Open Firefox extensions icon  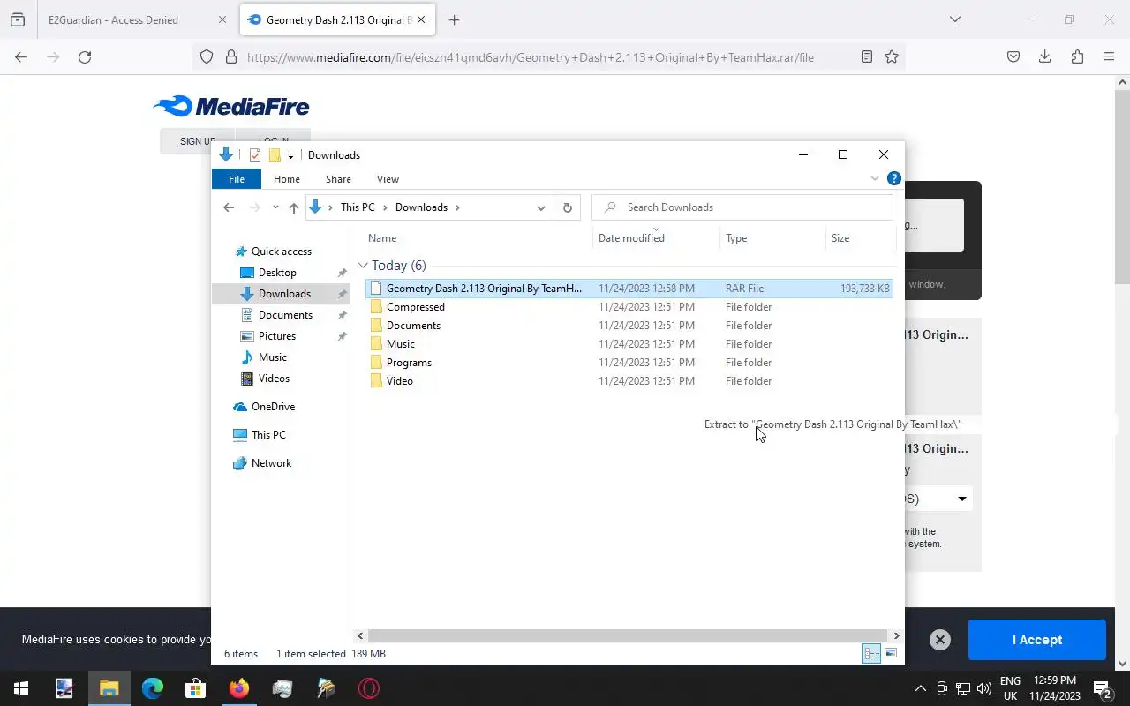[x=1077, y=57]
